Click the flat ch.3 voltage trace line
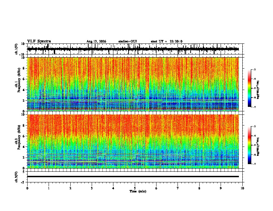 pyautogui.click(x=133, y=177)
